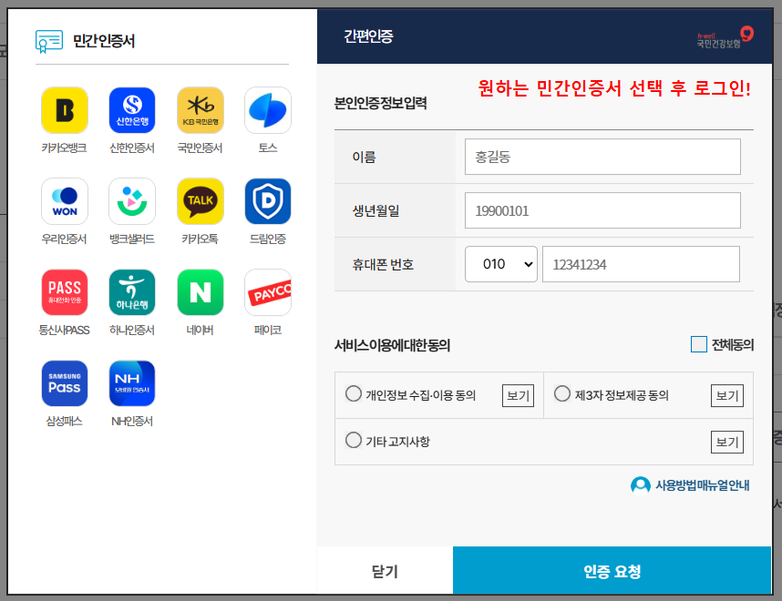Click the 서비스이용에대한동의 section heading

click(393, 345)
